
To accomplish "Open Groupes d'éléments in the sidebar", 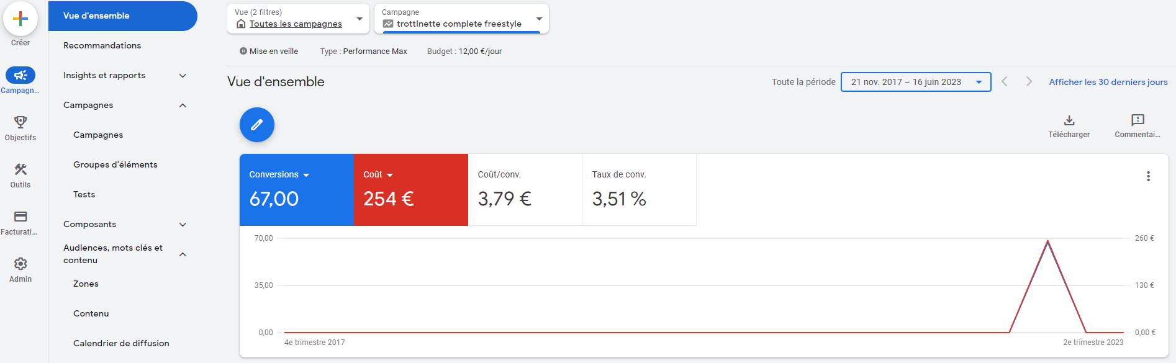I will tap(115, 164).
